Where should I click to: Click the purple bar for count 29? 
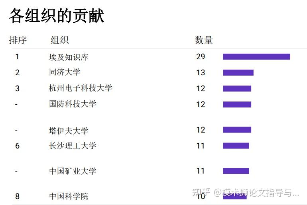click(x=256, y=57)
